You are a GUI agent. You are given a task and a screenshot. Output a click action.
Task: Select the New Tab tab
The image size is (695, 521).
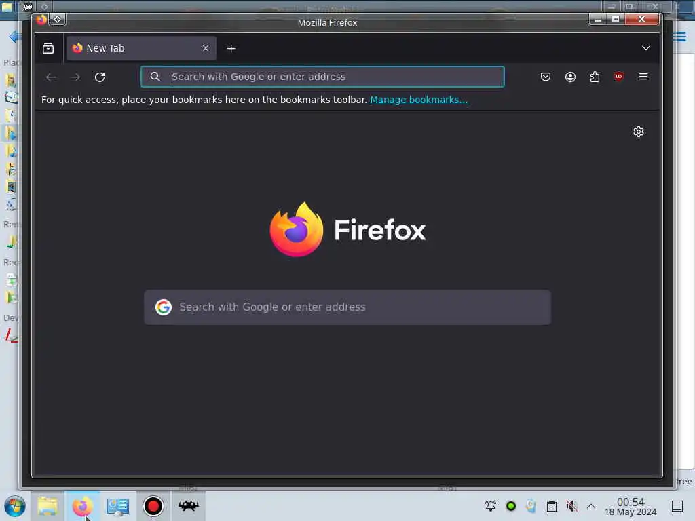(141, 48)
